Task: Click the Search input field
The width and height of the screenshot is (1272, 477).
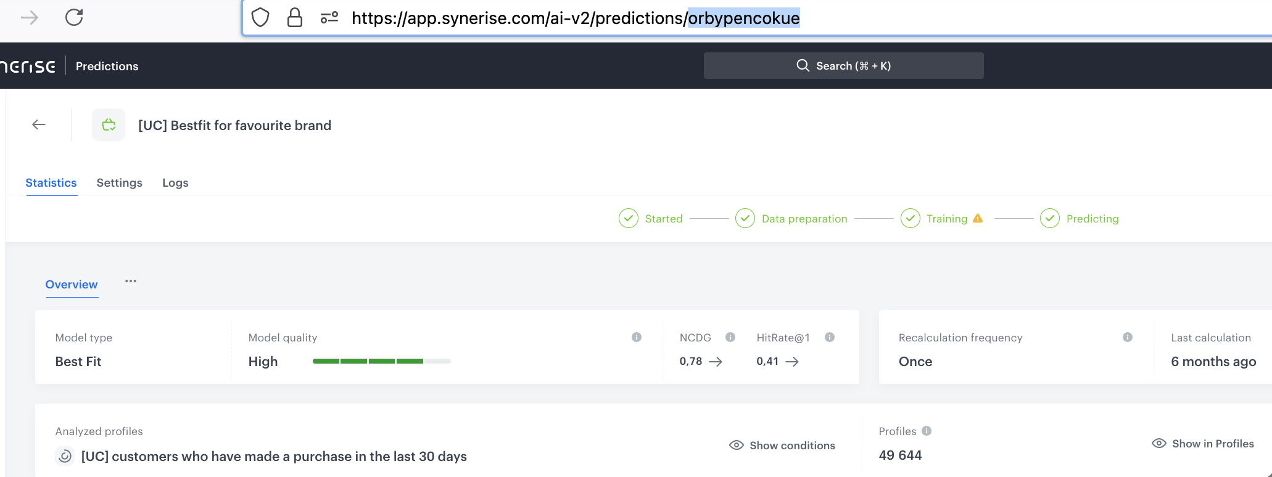Action: click(843, 65)
